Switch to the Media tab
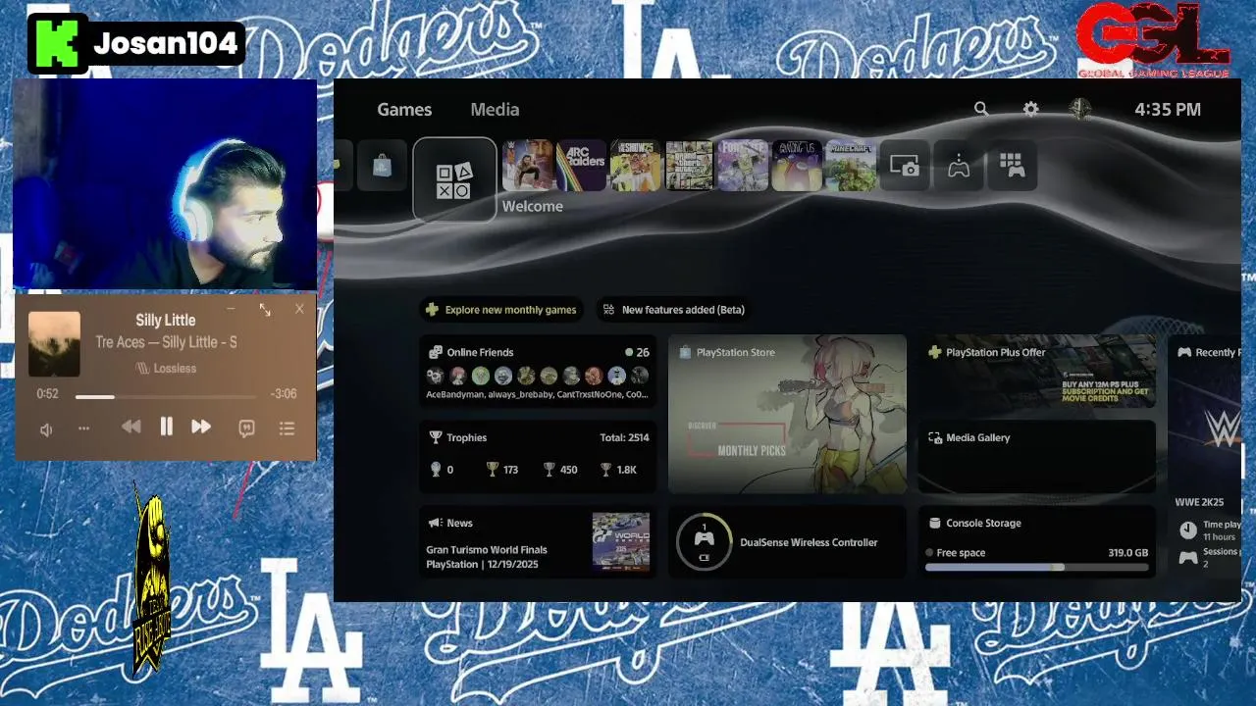The width and height of the screenshot is (1256, 706). pyautogui.click(x=495, y=110)
